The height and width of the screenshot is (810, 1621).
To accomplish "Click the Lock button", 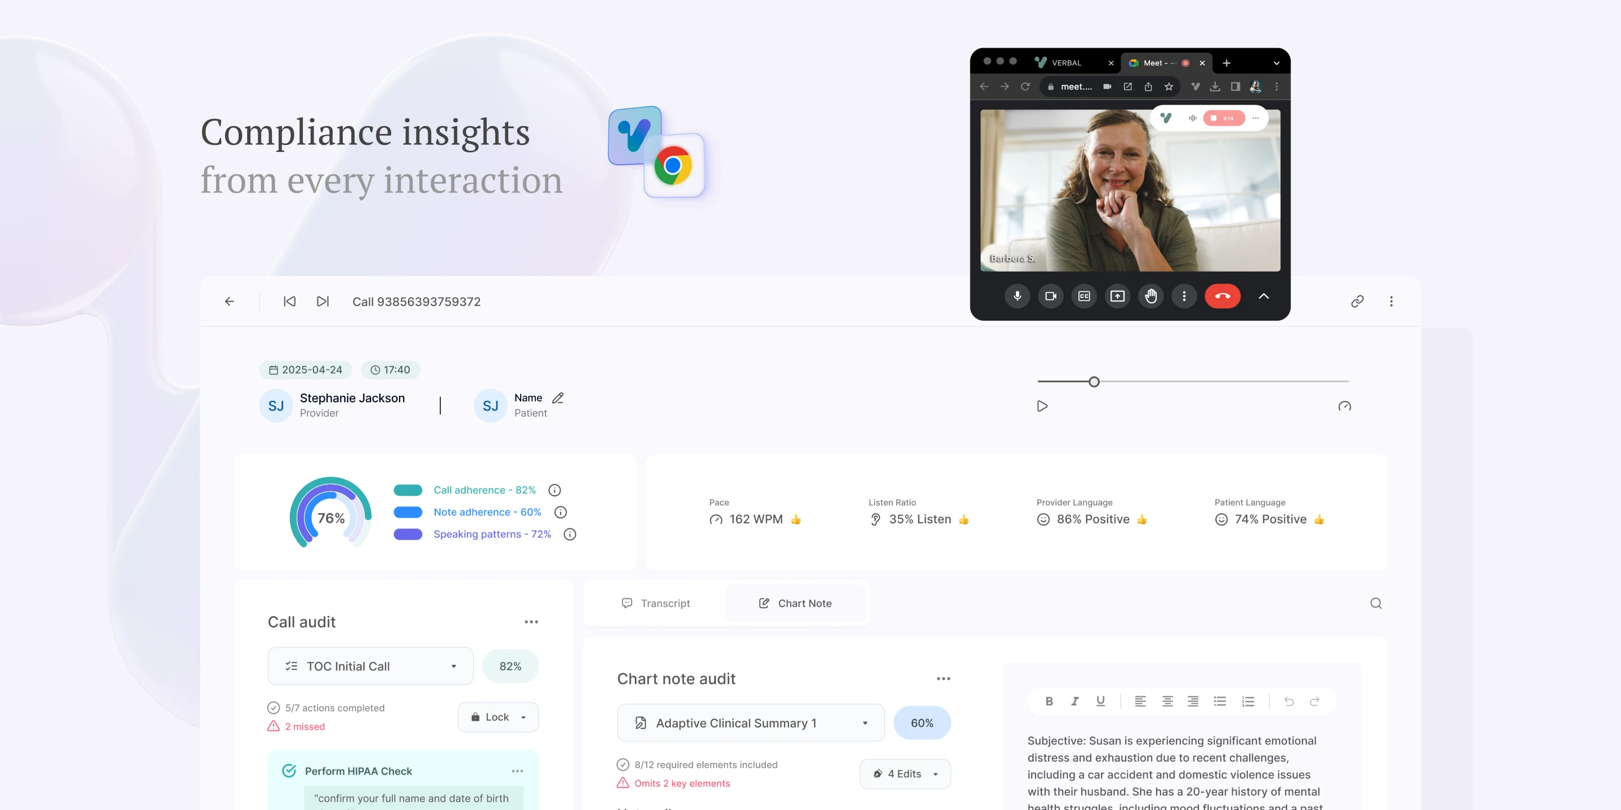I will tap(497, 717).
